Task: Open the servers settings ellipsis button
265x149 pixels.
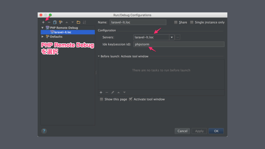Action: [x=178, y=37]
